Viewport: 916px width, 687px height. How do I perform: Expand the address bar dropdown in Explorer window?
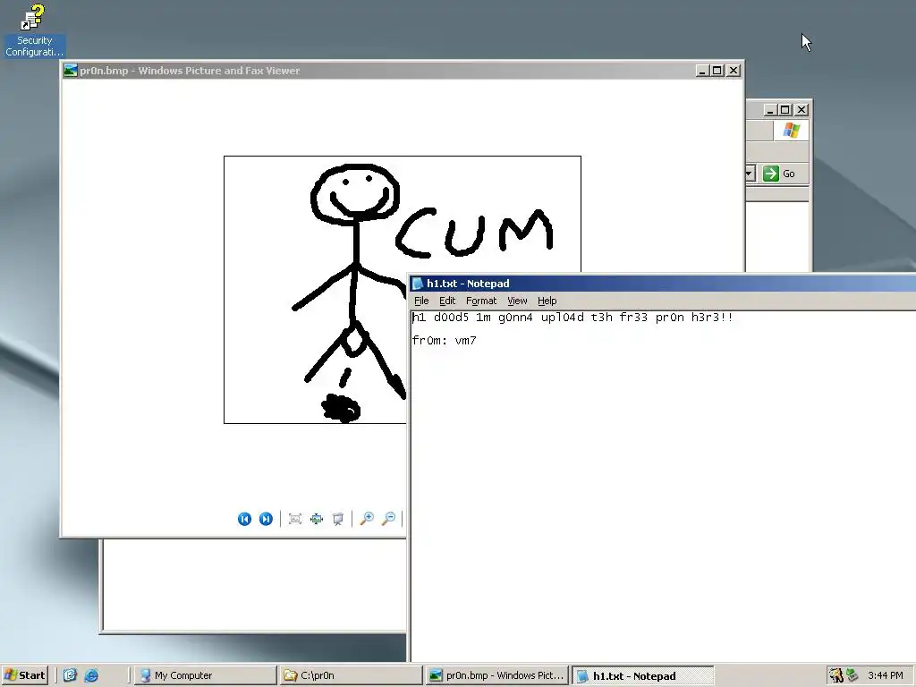pyautogui.click(x=750, y=174)
